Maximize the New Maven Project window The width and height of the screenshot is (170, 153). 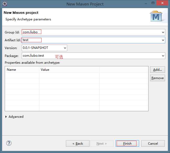click(x=153, y=3)
